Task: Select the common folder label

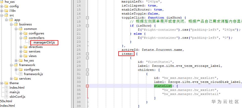Action: click(x=30, y=29)
